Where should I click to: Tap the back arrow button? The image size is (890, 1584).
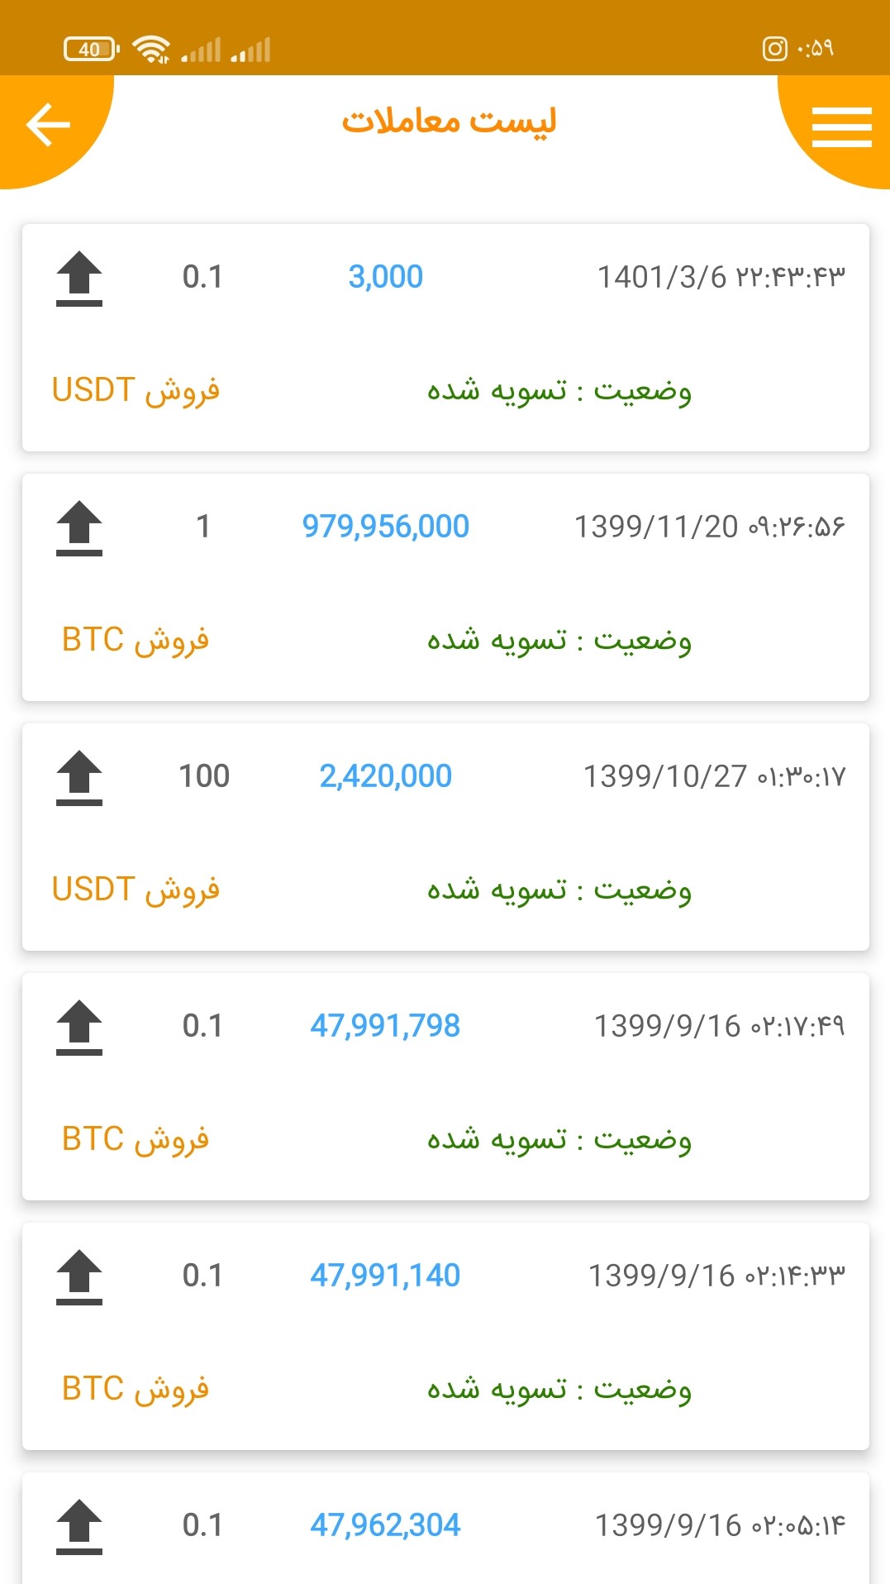coord(48,125)
